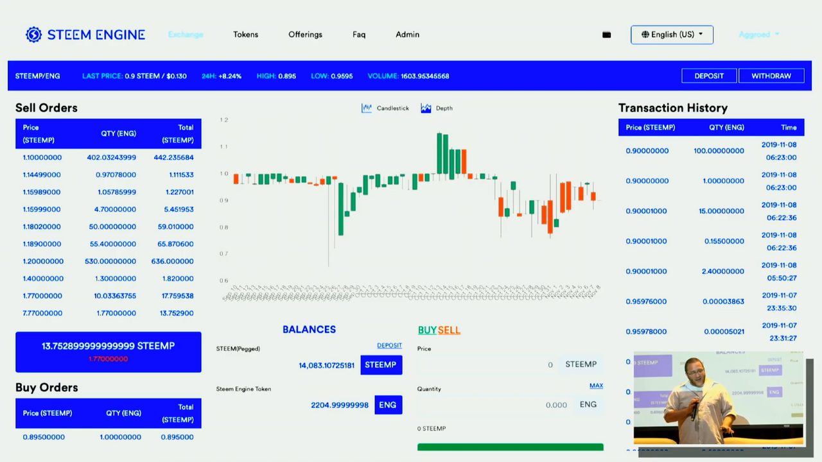
Task: Open the English (US) language dropdown
Action: click(672, 35)
